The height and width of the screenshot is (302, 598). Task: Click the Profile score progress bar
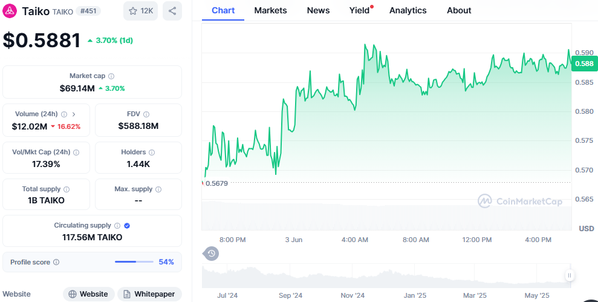[134, 262]
